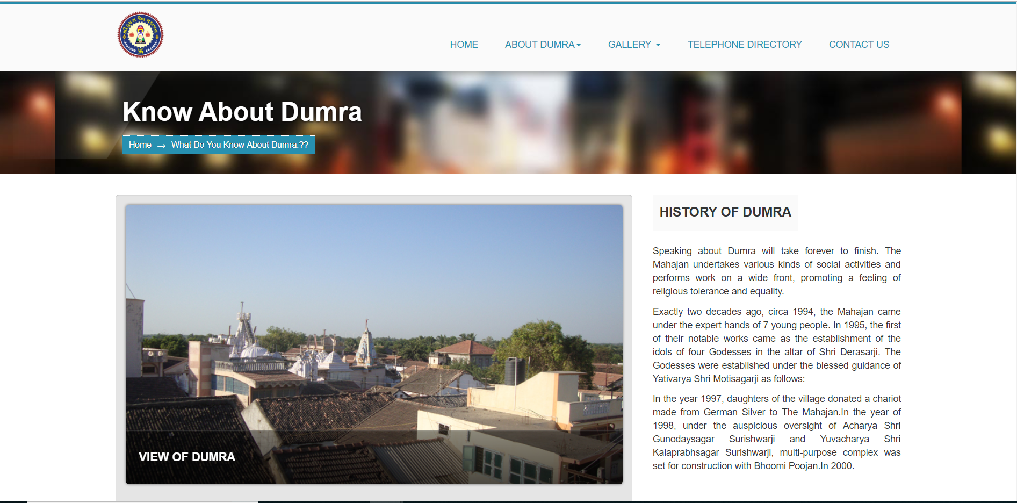Click the paragraph starting 'Exactly two decades ago'
Screen dimensions: 1017x503
[x=777, y=345]
